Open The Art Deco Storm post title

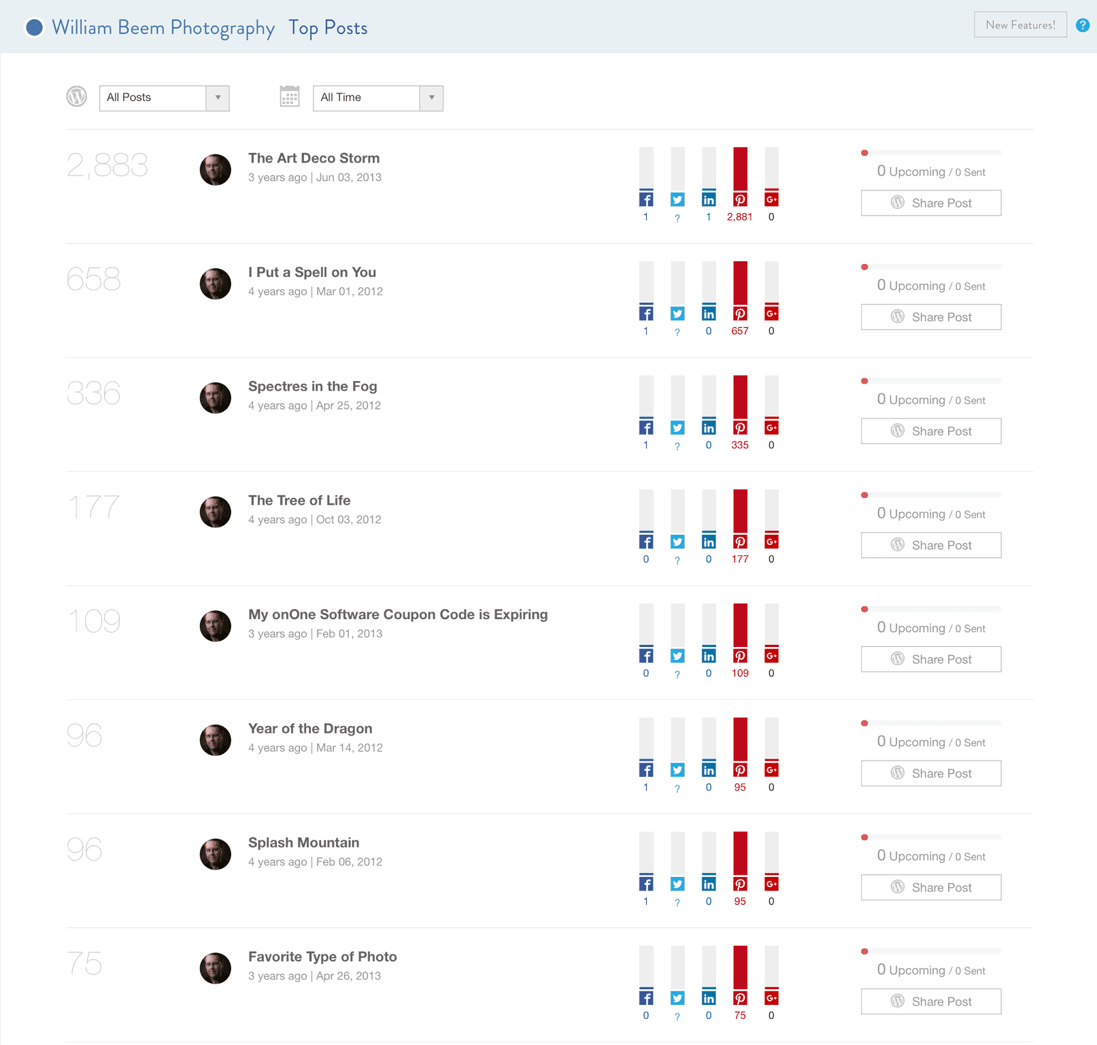click(x=314, y=158)
